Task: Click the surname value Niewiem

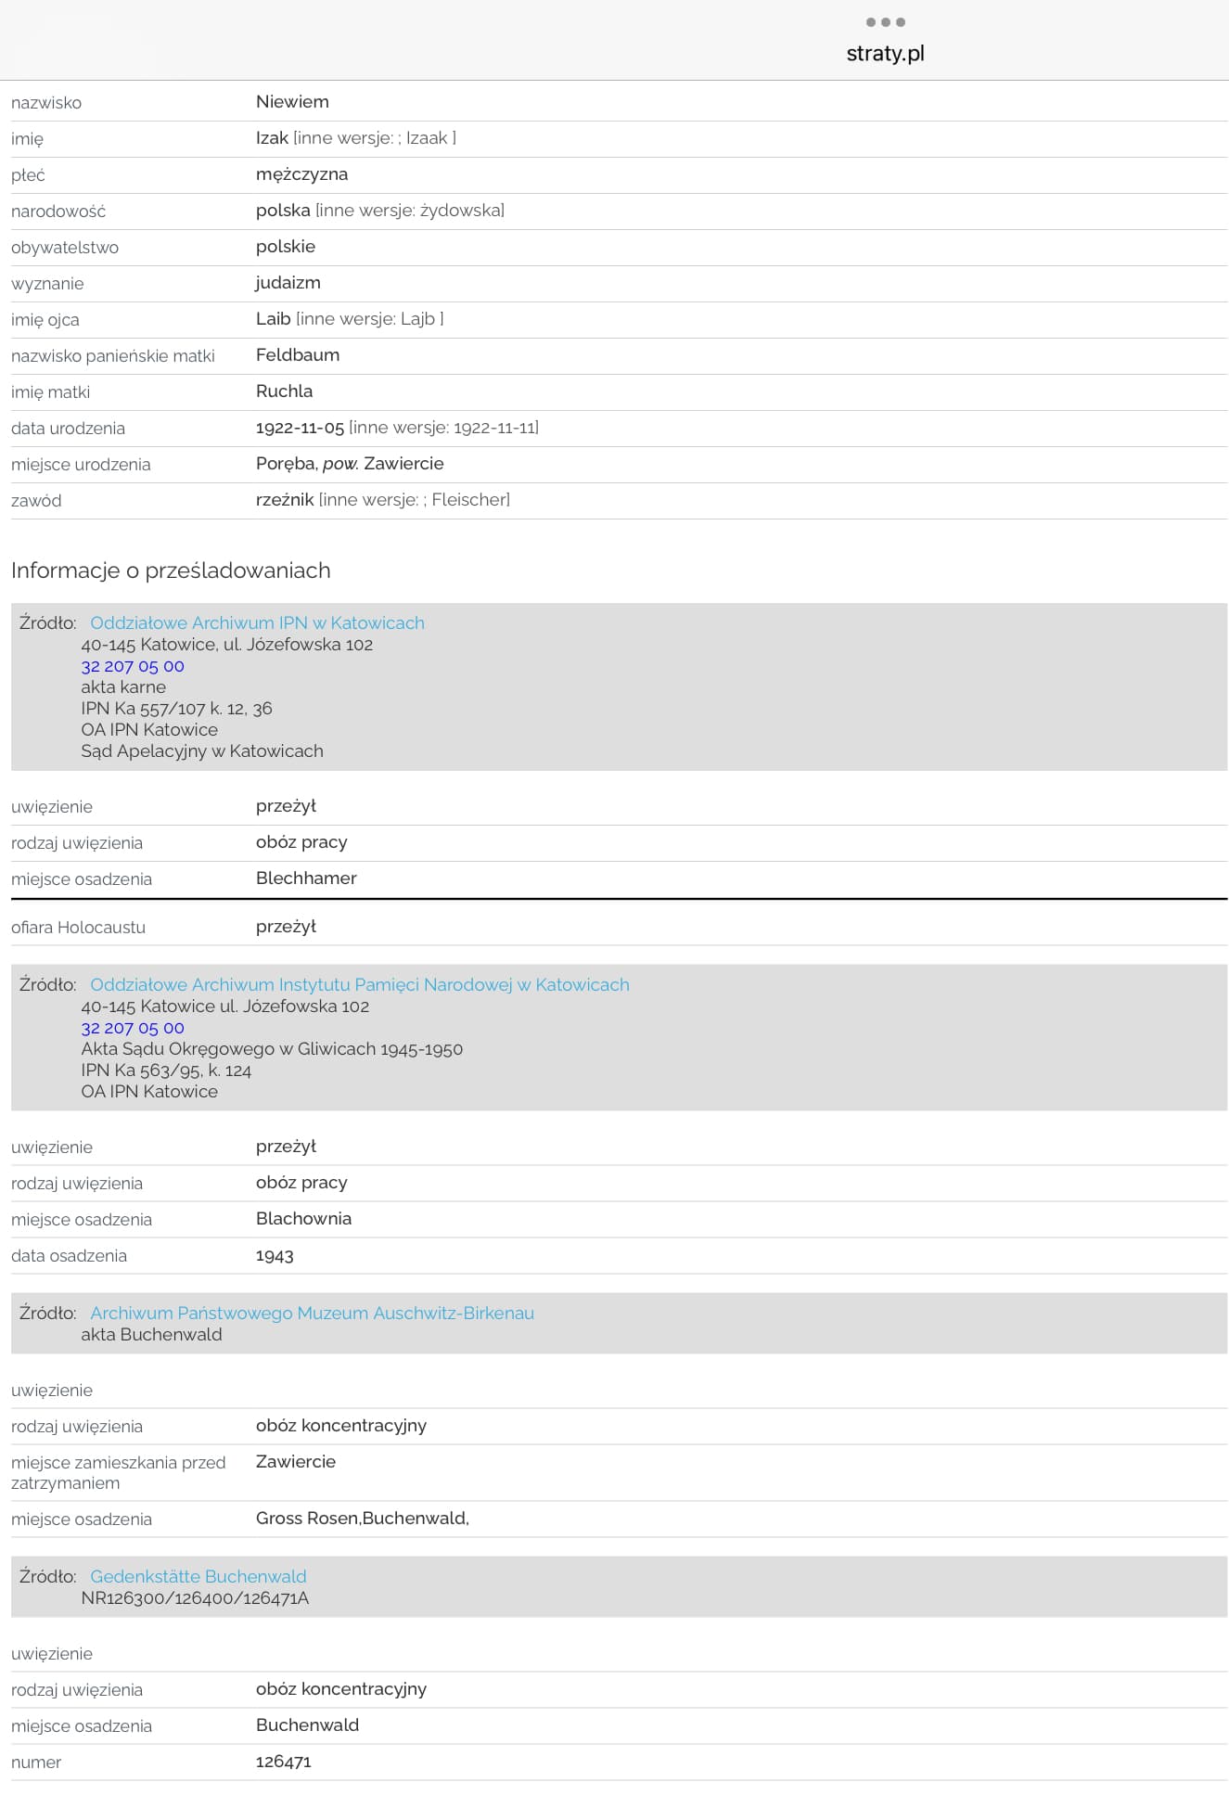Action: 292,102
